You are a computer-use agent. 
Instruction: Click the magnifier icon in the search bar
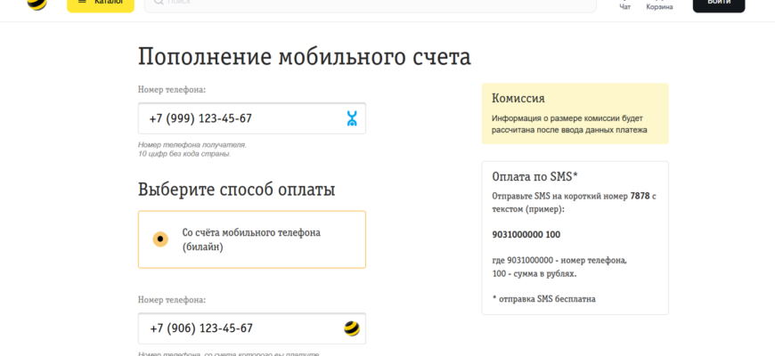(x=159, y=2)
